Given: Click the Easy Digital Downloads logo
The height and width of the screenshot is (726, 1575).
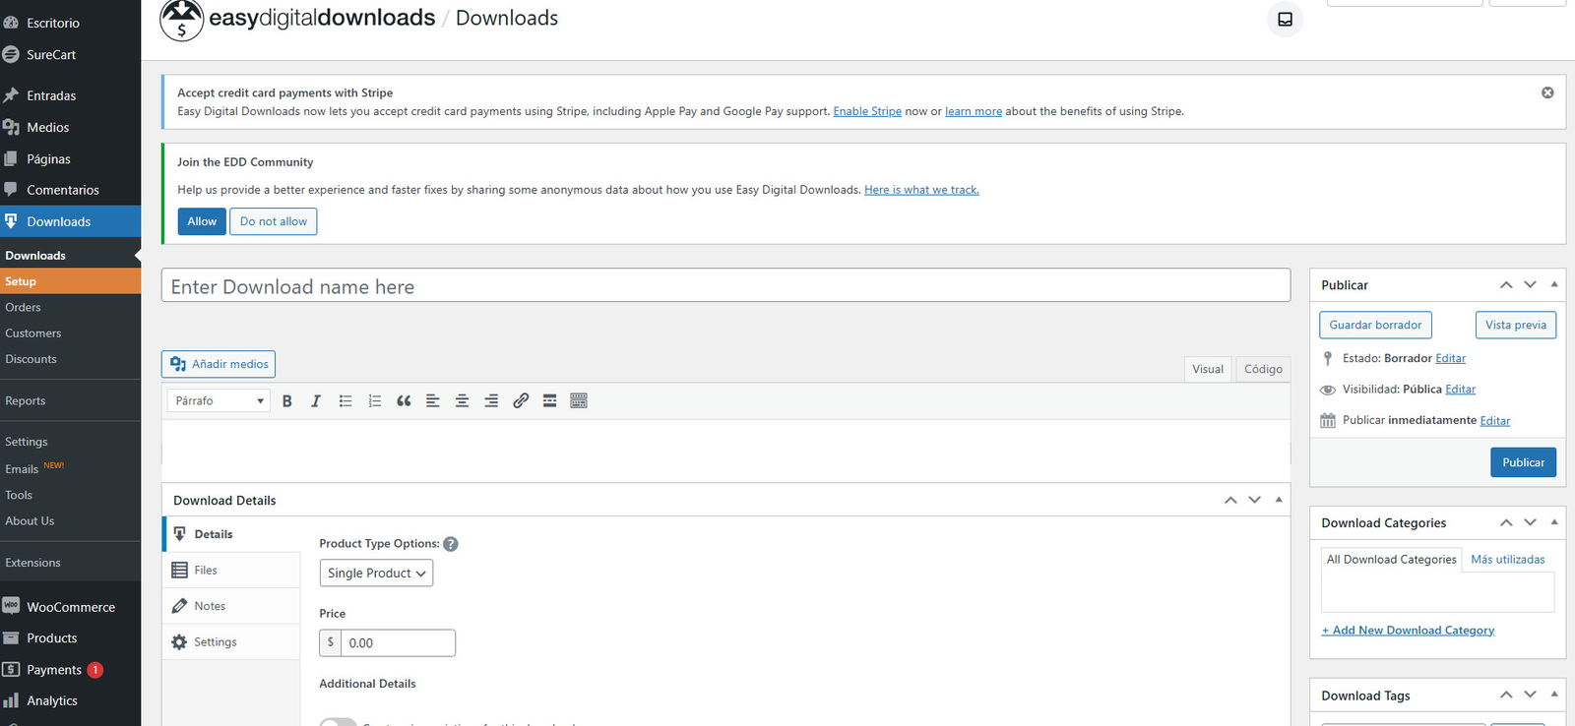Looking at the screenshot, I should point(297,19).
